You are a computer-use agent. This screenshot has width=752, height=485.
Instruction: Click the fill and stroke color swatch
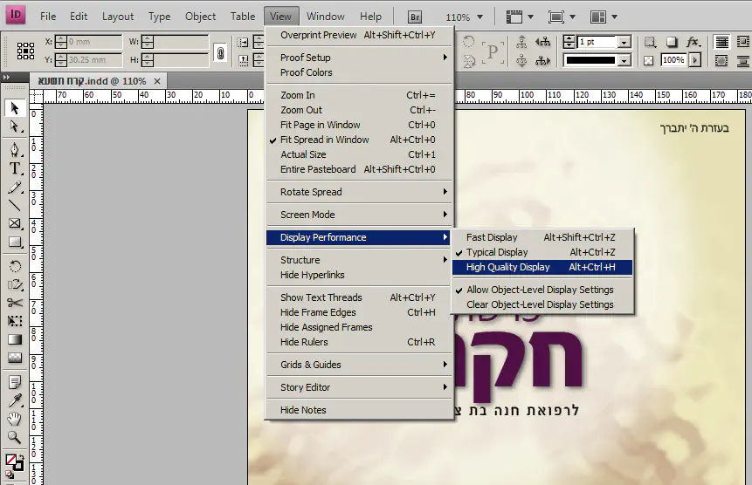13,461
